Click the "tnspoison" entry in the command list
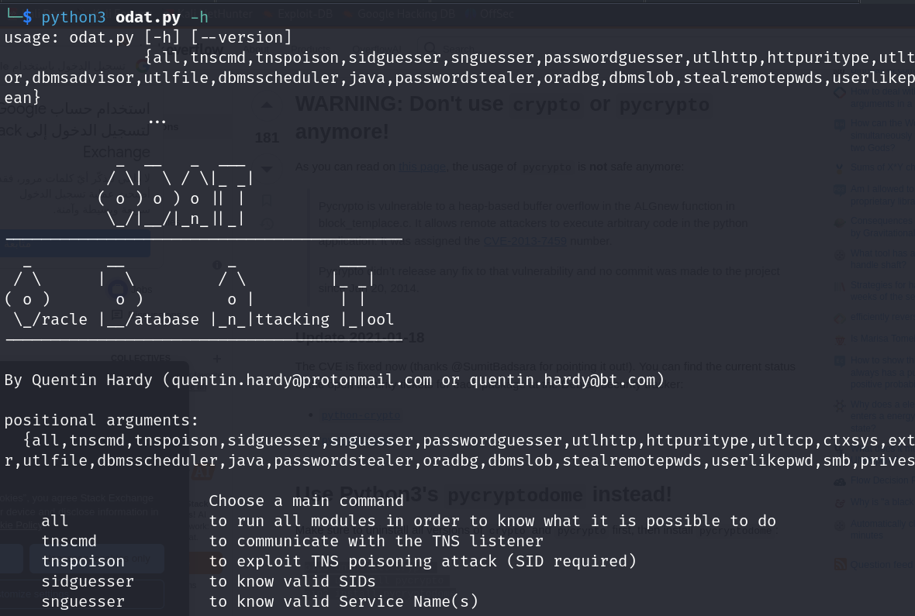 pos(83,561)
